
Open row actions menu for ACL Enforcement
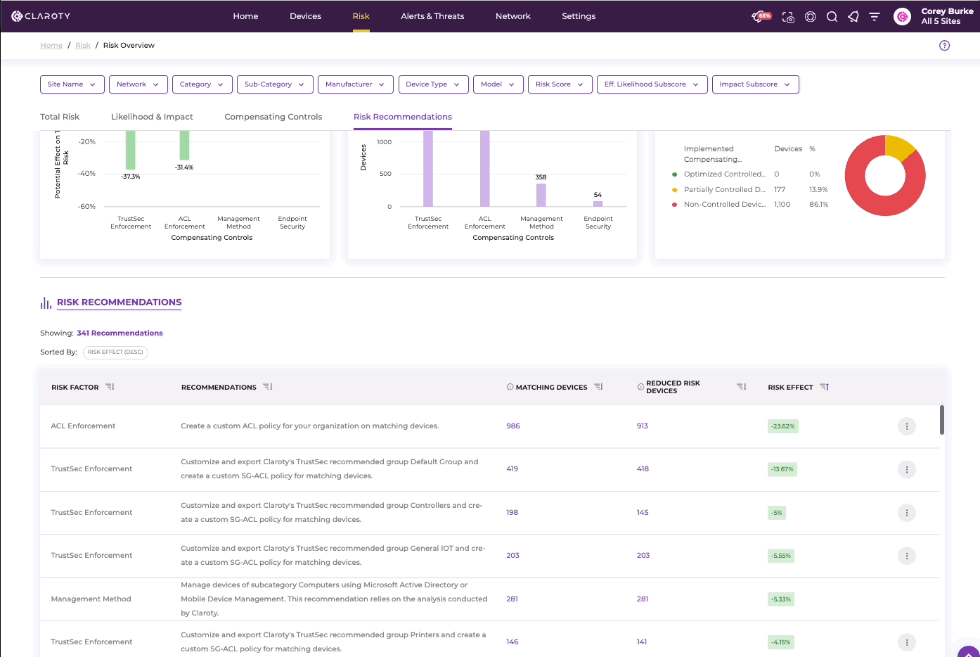(x=907, y=426)
